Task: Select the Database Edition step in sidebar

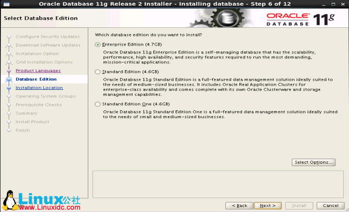Action: (36, 79)
